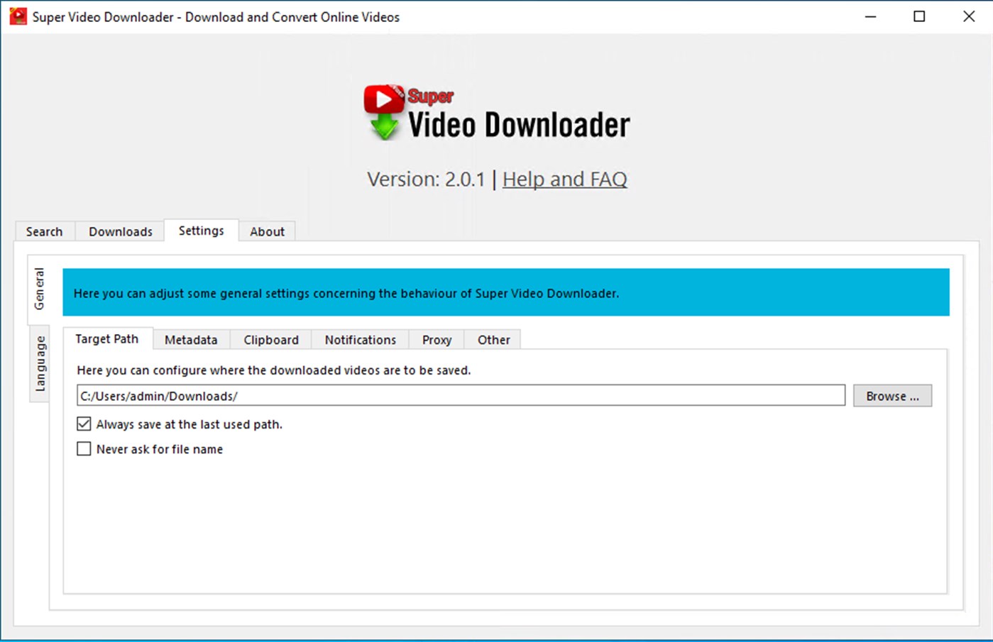993x642 pixels.
Task: Open the Help and FAQ link
Action: coord(565,179)
